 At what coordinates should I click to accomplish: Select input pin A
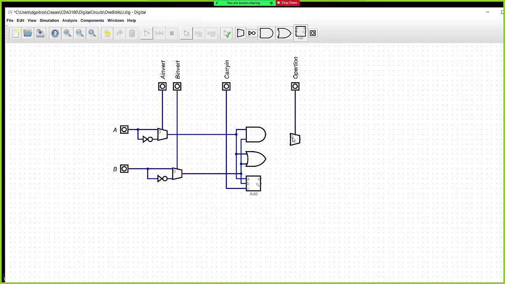click(x=124, y=130)
